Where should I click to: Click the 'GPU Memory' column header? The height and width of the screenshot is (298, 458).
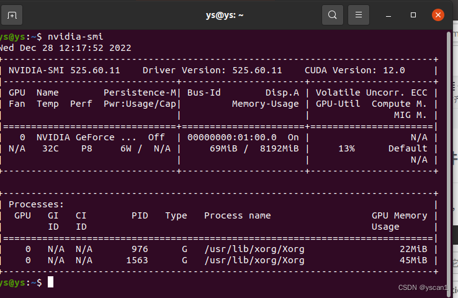pyautogui.click(x=399, y=216)
